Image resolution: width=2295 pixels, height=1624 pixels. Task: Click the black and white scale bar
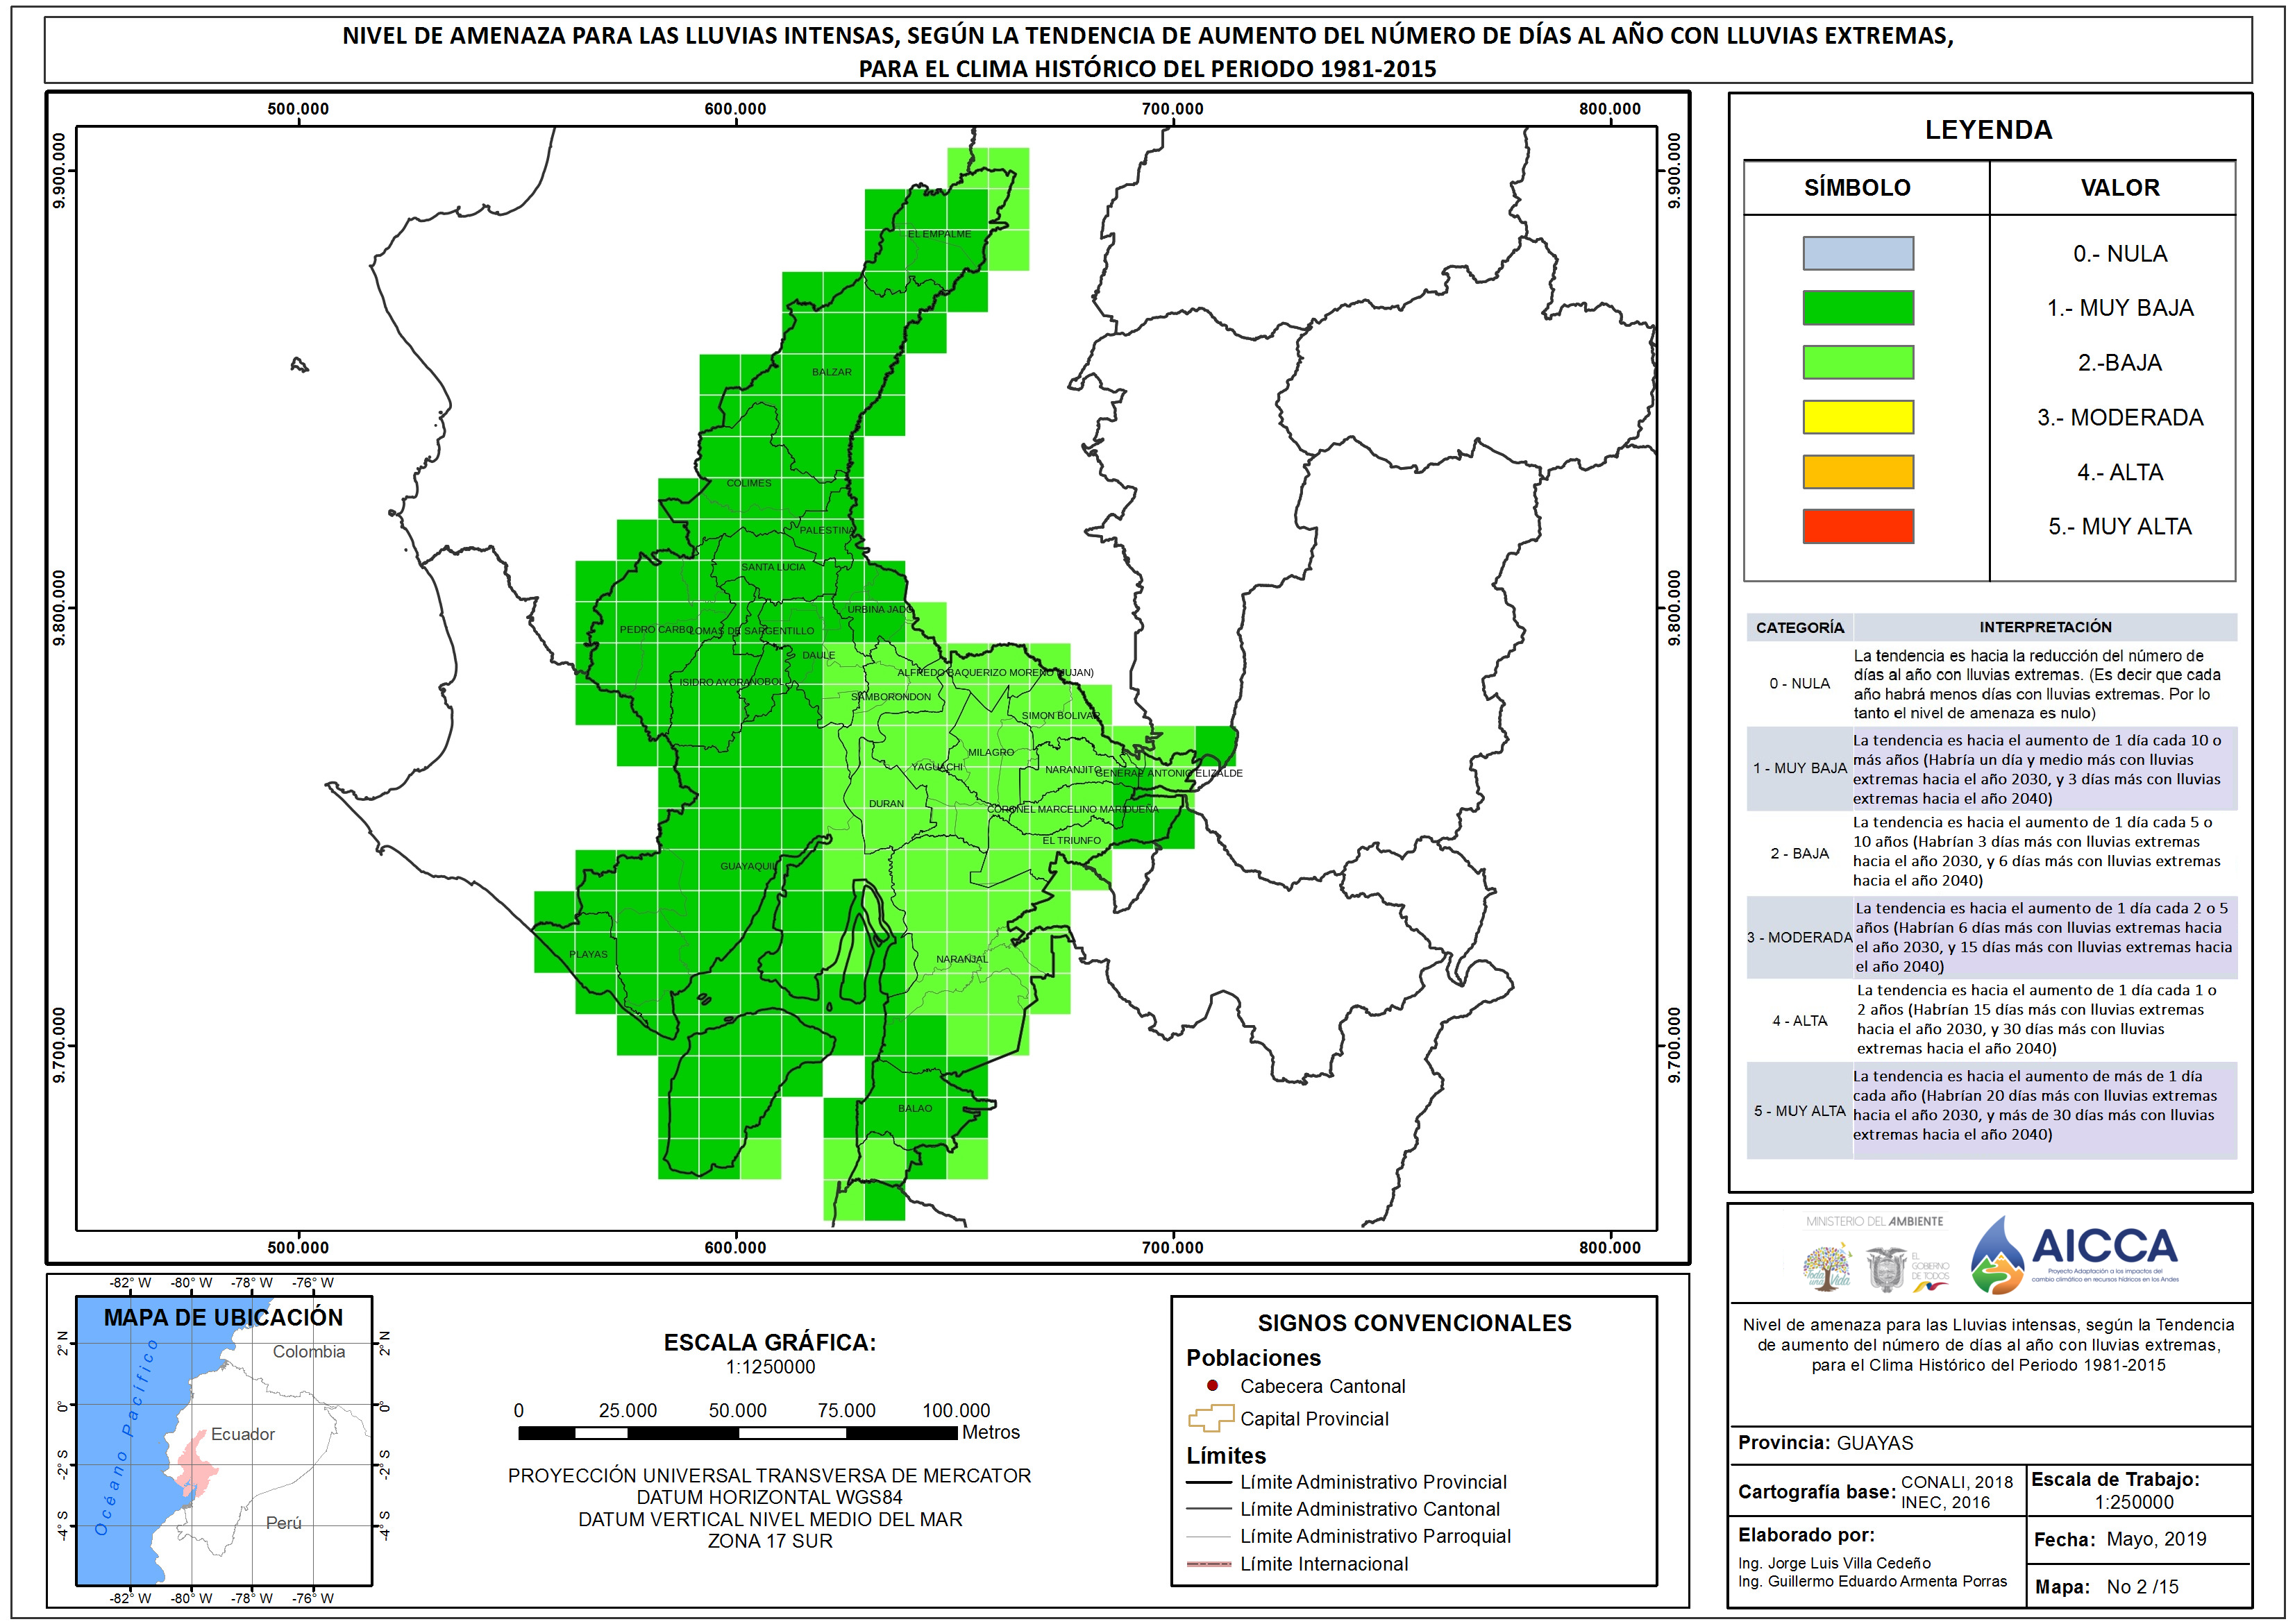(x=737, y=1432)
